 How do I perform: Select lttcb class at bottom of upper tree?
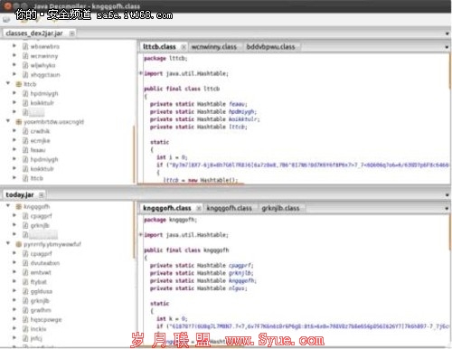(37, 178)
